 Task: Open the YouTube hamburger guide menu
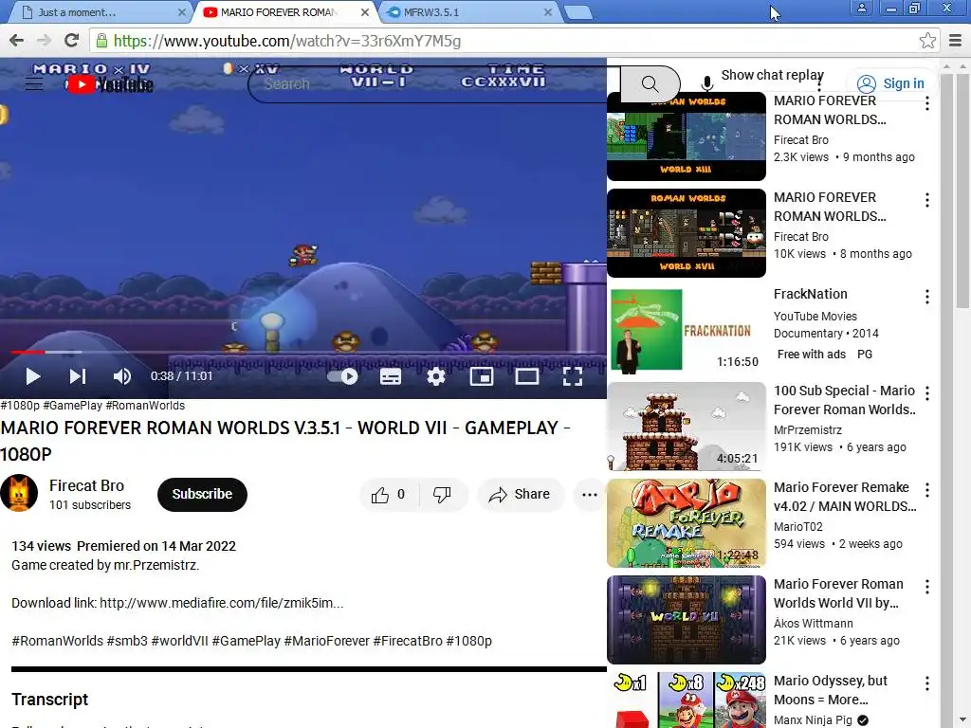coord(33,83)
